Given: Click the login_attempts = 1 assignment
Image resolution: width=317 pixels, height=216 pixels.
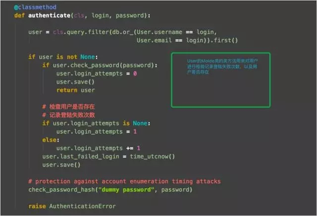Looking at the screenshot, I should [97, 131].
